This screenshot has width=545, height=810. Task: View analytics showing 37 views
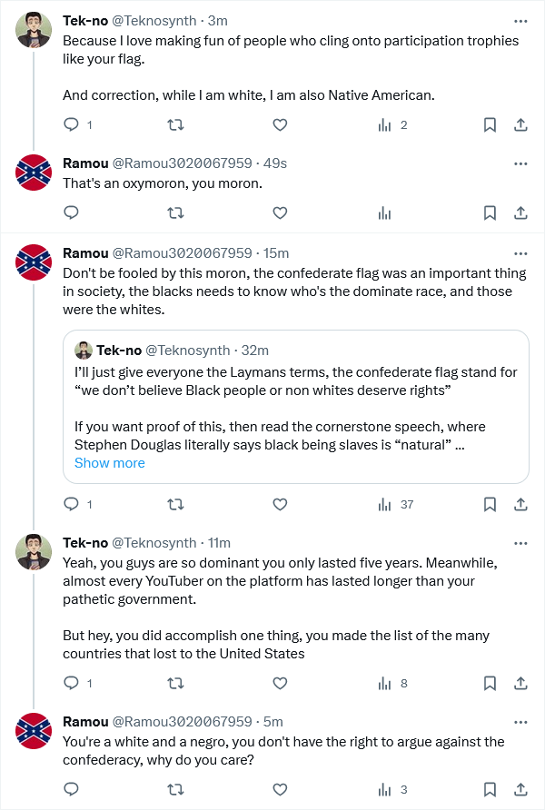(396, 504)
